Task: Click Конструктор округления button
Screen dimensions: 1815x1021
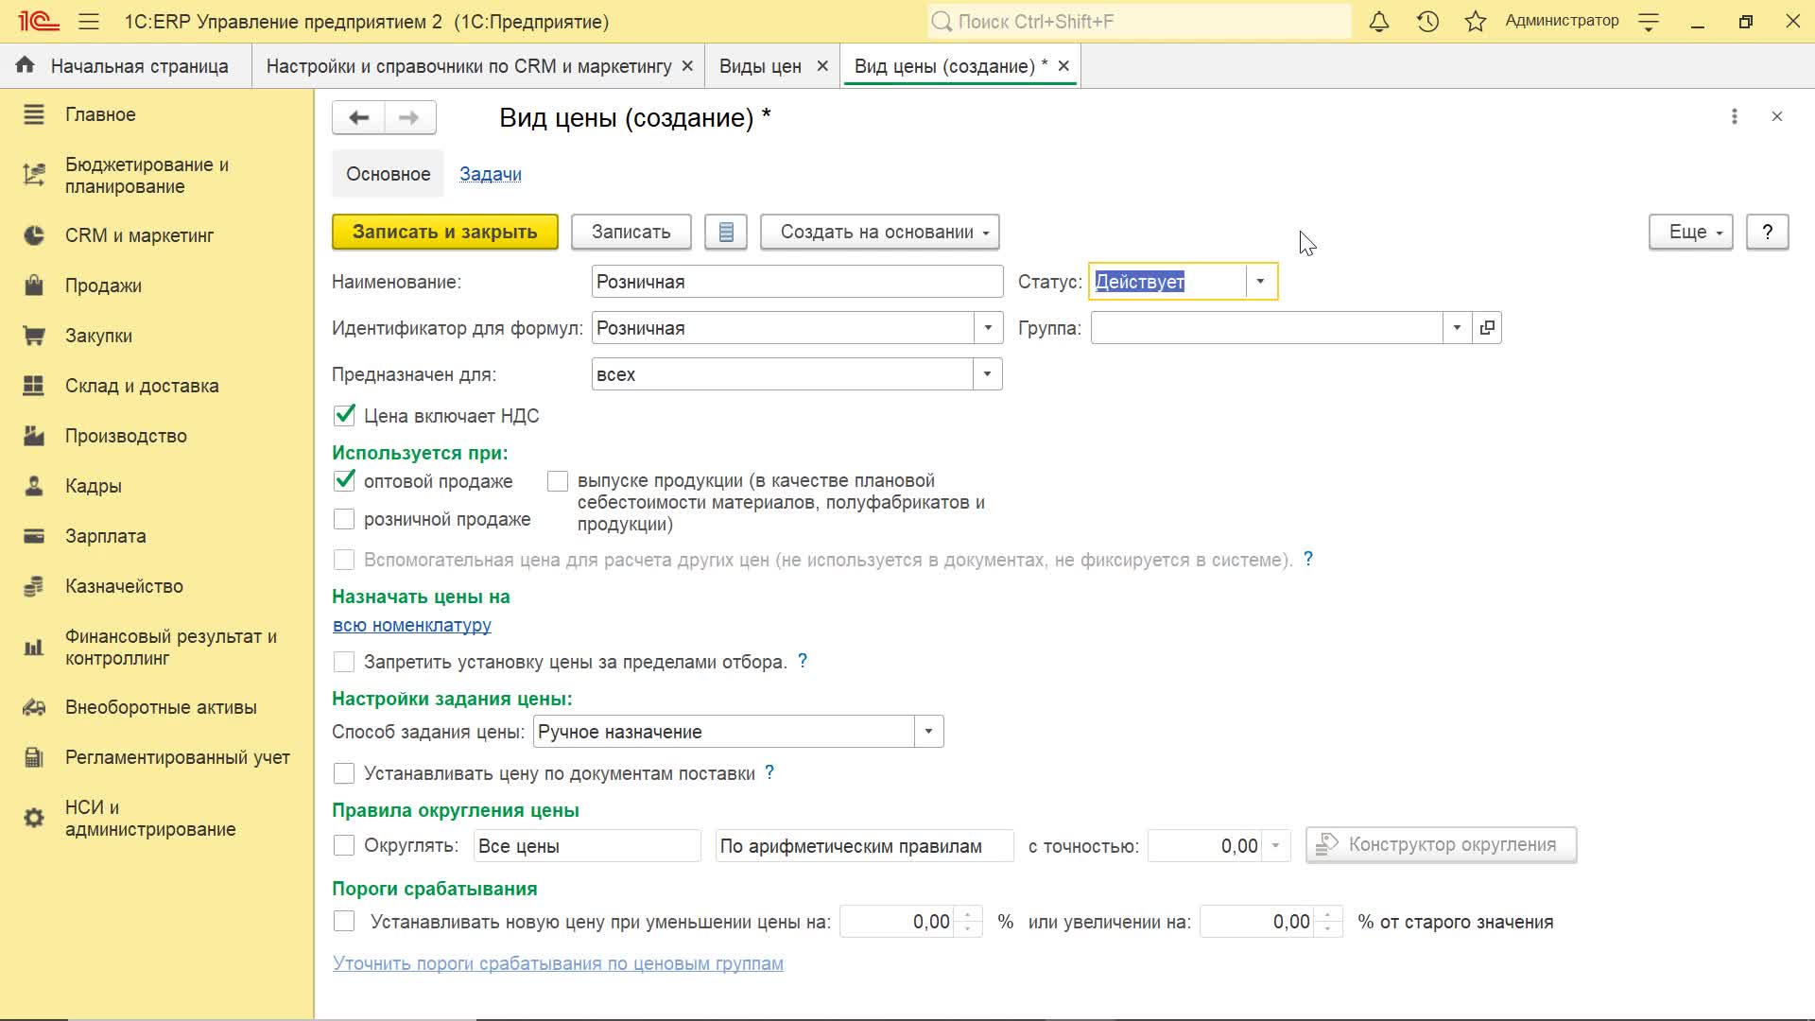Action: 1441,845
